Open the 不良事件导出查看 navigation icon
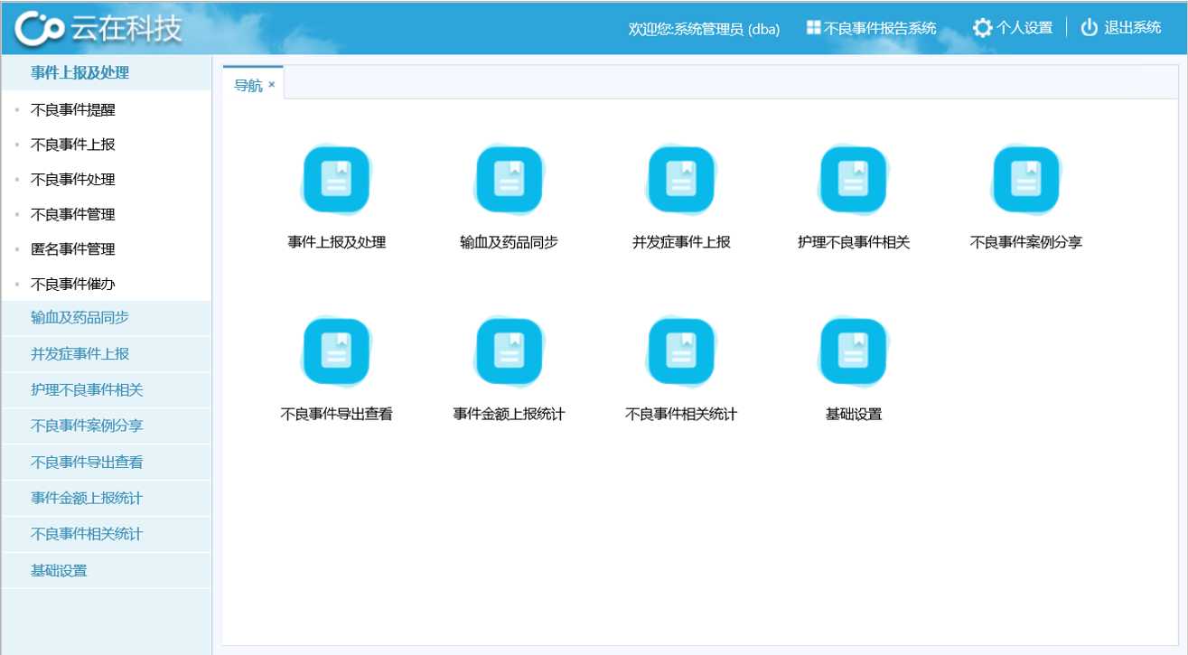This screenshot has width=1188, height=655. (x=336, y=351)
